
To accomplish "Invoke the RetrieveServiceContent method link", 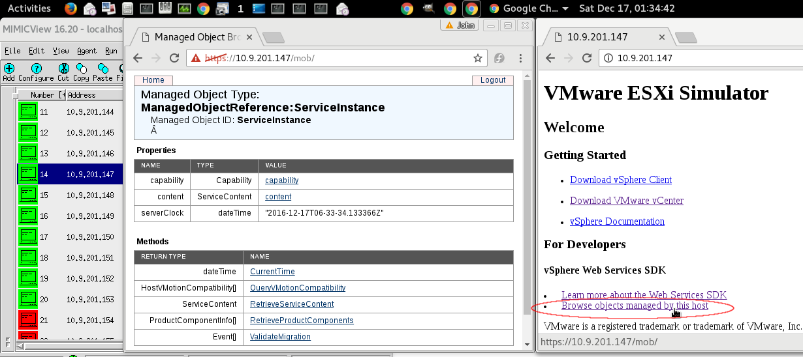I will coord(292,304).
